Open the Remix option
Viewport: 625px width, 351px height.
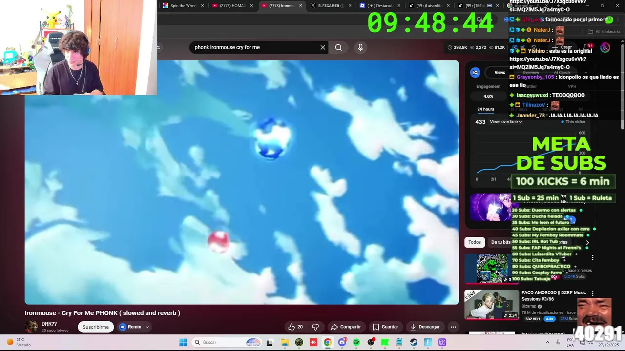tap(130, 327)
